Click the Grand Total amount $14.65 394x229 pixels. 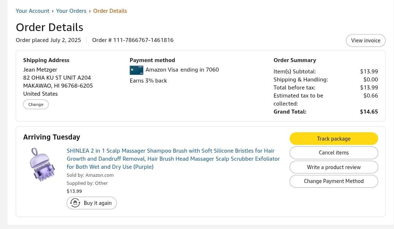(x=369, y=112)
